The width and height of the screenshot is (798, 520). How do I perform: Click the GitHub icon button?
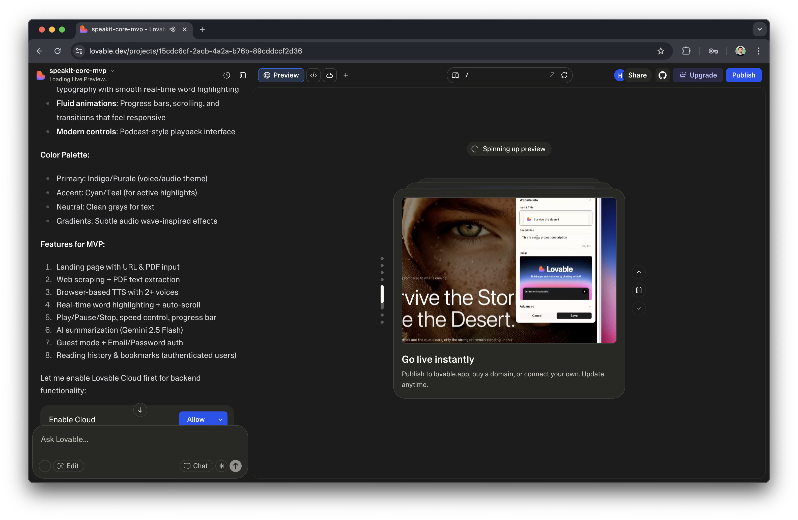click(x=663, y=75)
